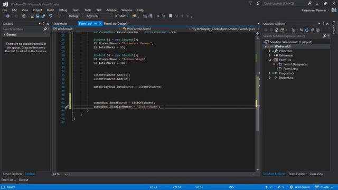Screen dimensions: 338x190
Task: Select Form1.resx in Solution Explorer
Action: (290, 69)
